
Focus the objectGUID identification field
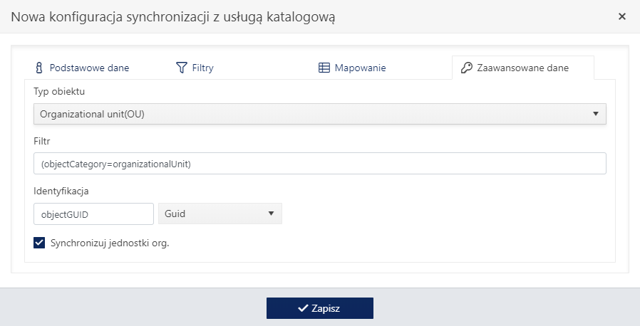tap(93, 214)
